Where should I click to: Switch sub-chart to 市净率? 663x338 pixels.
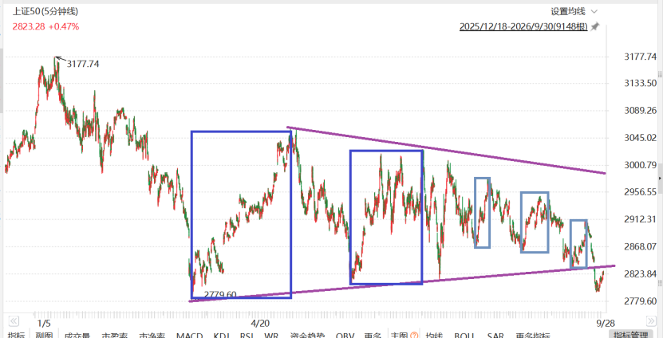pos(152,336)
